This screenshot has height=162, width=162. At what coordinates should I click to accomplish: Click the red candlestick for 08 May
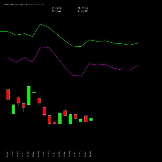point(39,101)
